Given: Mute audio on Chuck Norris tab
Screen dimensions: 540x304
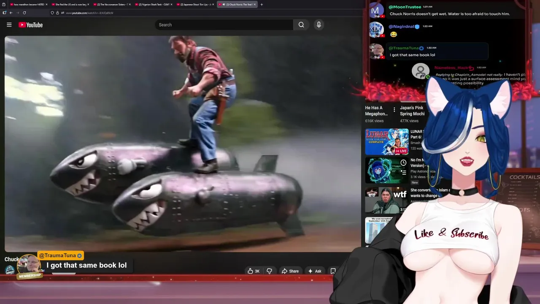Looking at the screenshot, I should click(x=224, y=5).
